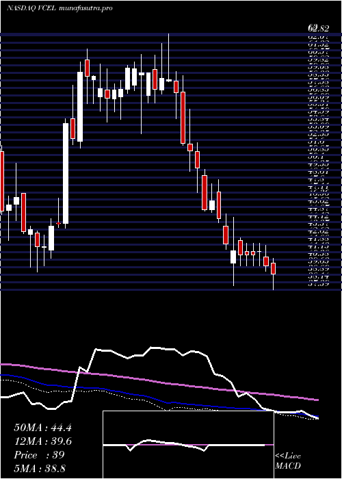Click the 62.82 top price axis label
Viewport: 342px width, 479px height.
[x=318, y=29]
